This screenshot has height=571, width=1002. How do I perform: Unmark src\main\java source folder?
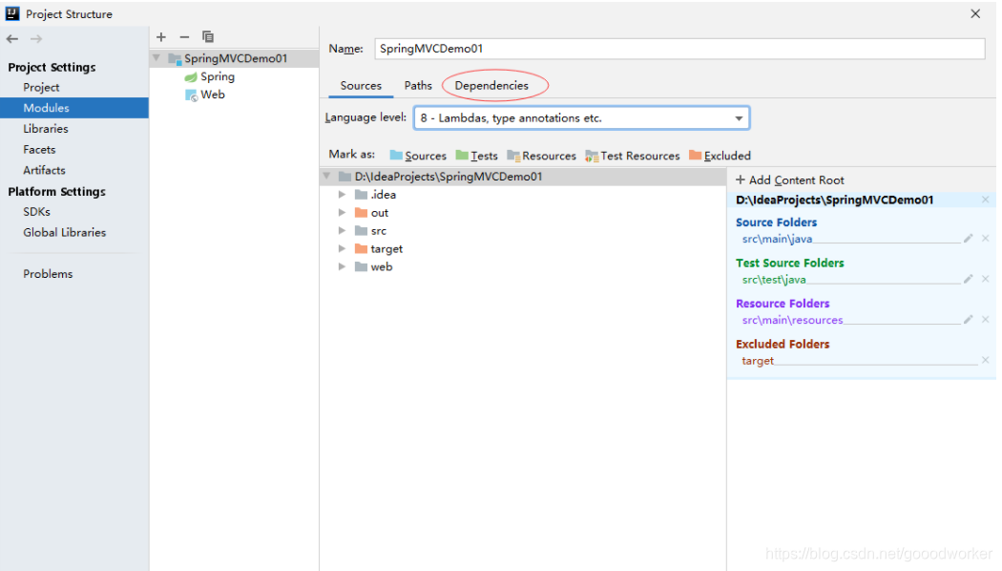(986, 239)
